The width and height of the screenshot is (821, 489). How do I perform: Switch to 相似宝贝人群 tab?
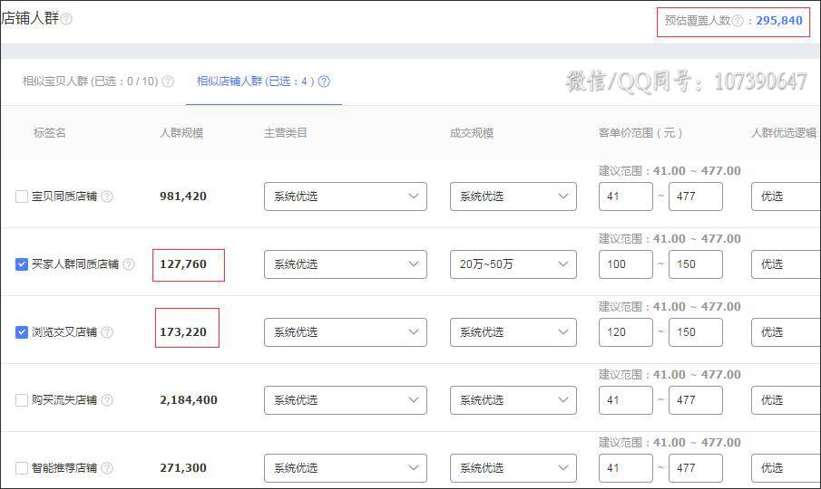coord(90,81)
